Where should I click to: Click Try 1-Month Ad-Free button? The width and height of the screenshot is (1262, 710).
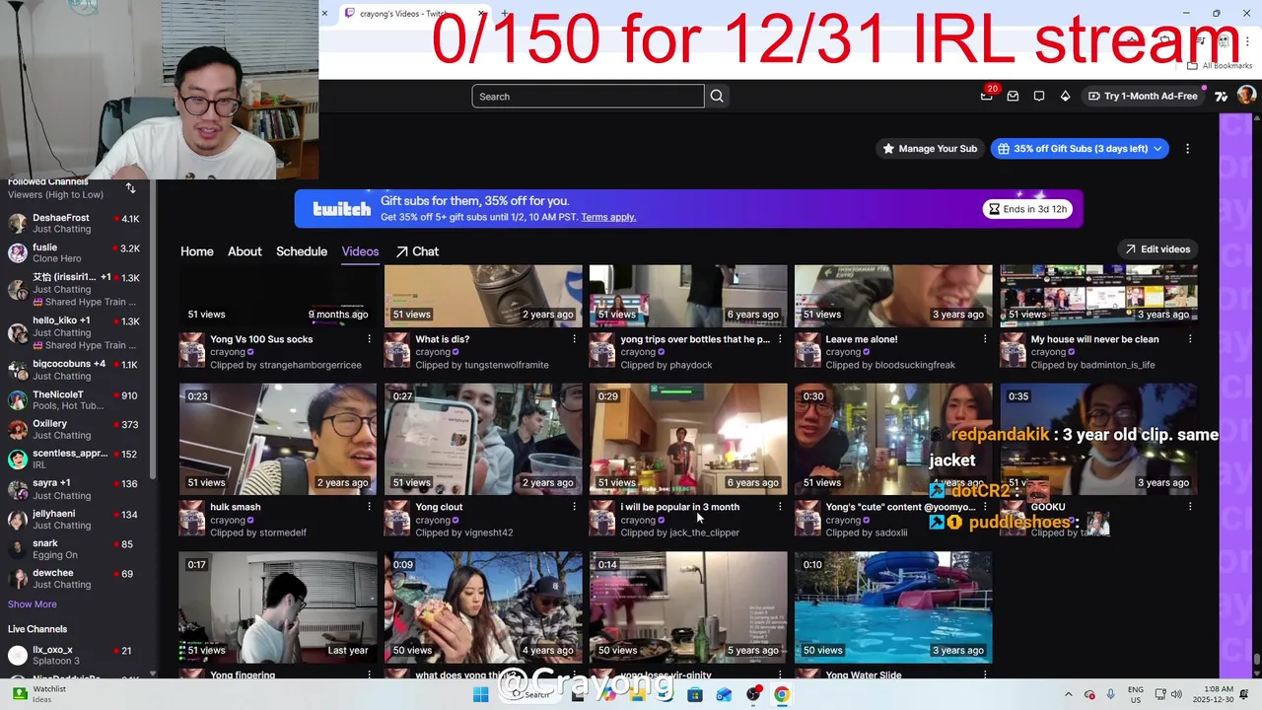click(1142, 96)
